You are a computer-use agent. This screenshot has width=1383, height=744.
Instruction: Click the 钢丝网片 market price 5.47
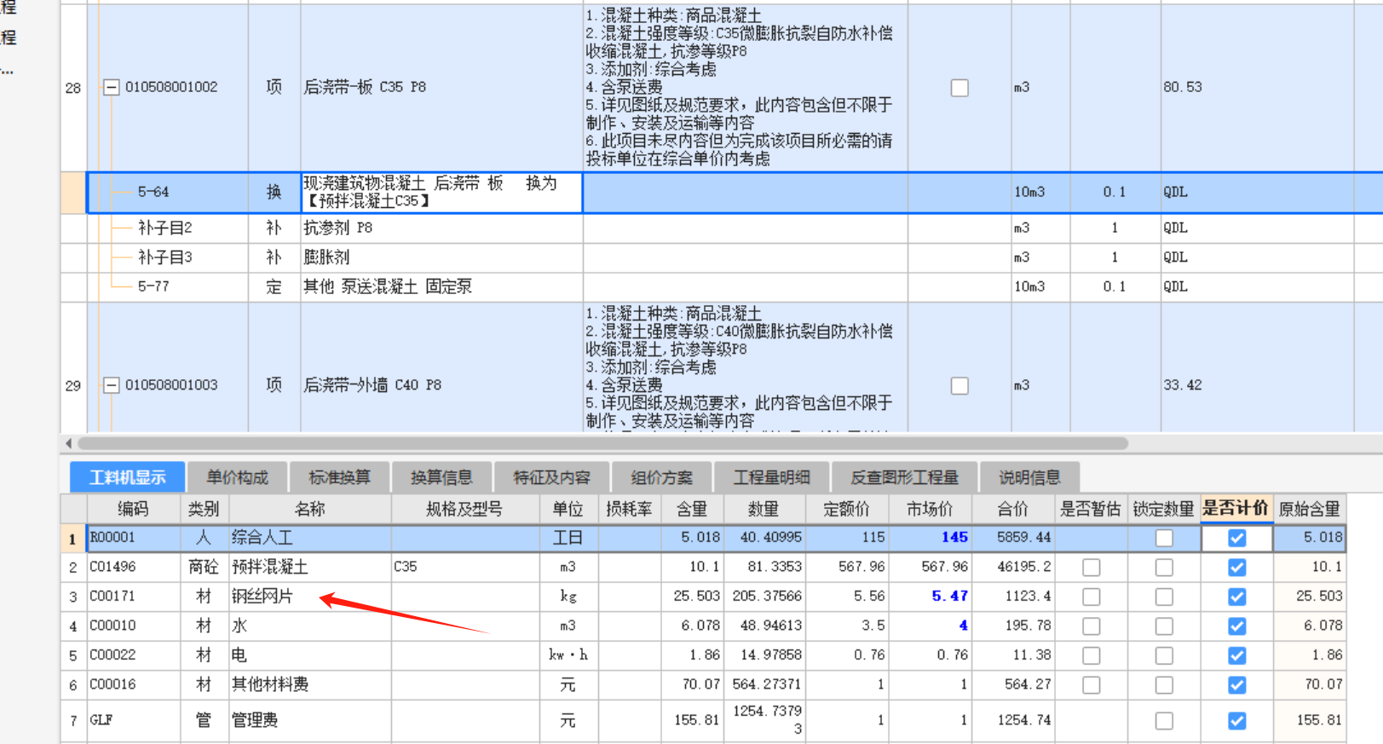click(x=930, y=597)
